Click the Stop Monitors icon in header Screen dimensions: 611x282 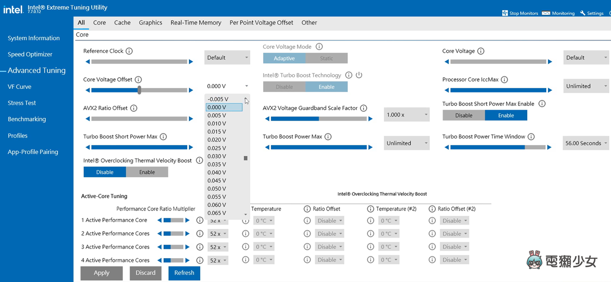(505, 13)
